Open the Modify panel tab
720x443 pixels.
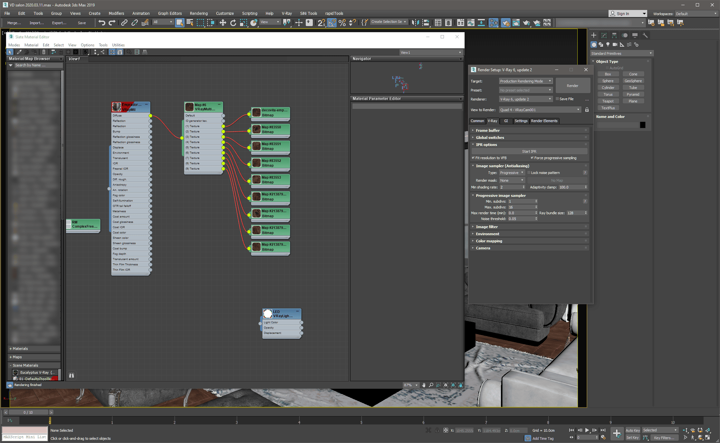[604, 35]
